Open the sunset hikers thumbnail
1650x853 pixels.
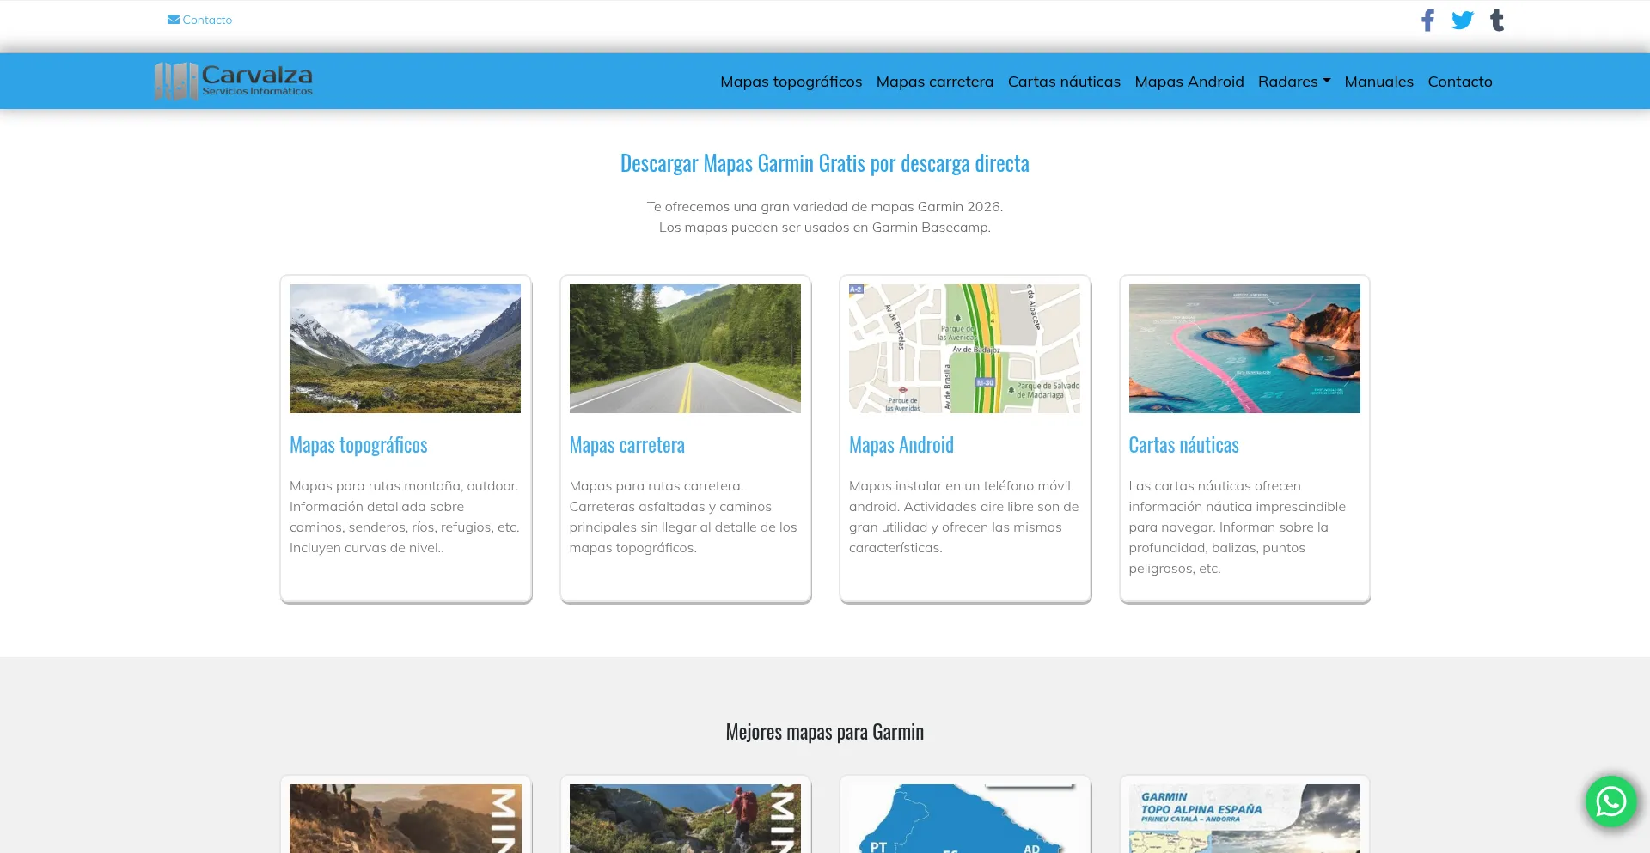click(405, 819)
